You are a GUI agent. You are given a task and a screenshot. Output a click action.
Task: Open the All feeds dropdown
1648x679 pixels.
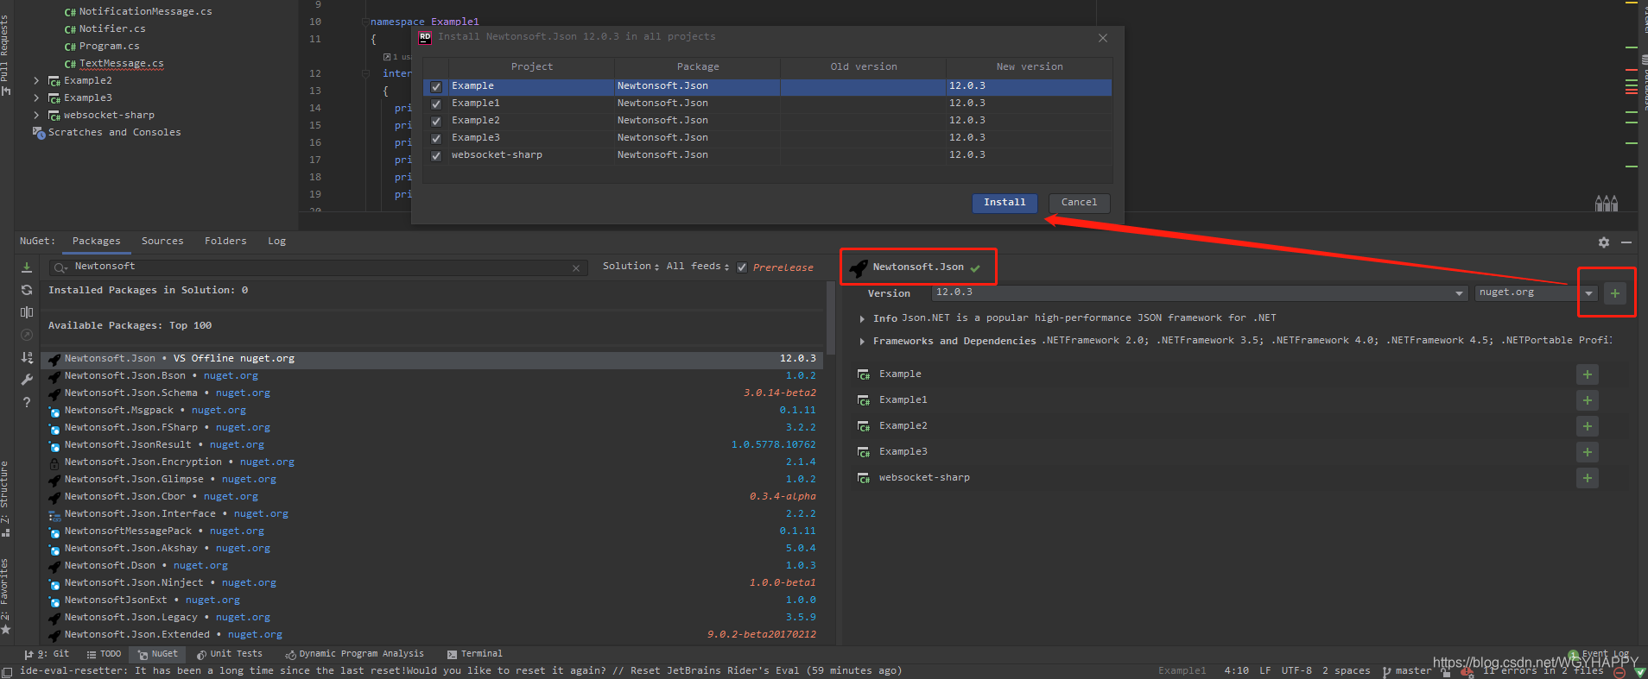click(698, 267)
